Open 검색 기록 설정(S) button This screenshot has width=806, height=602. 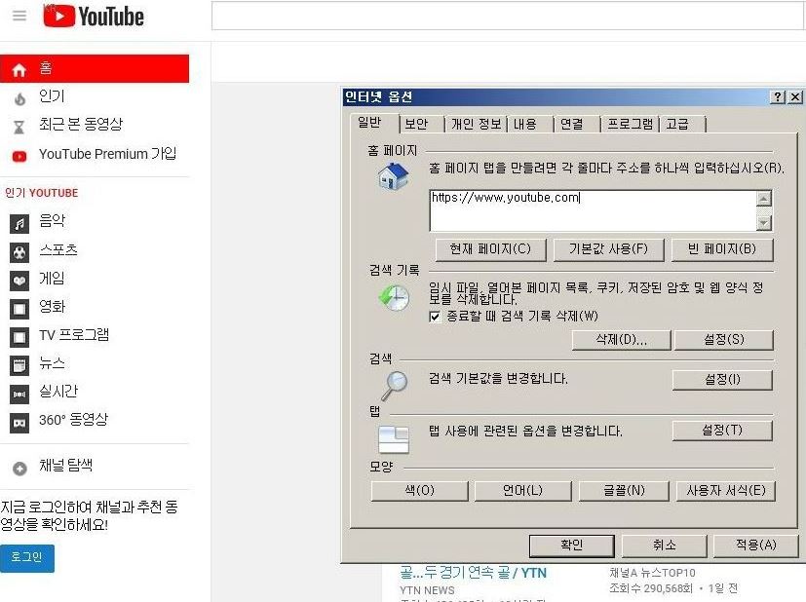pos(724,340)
